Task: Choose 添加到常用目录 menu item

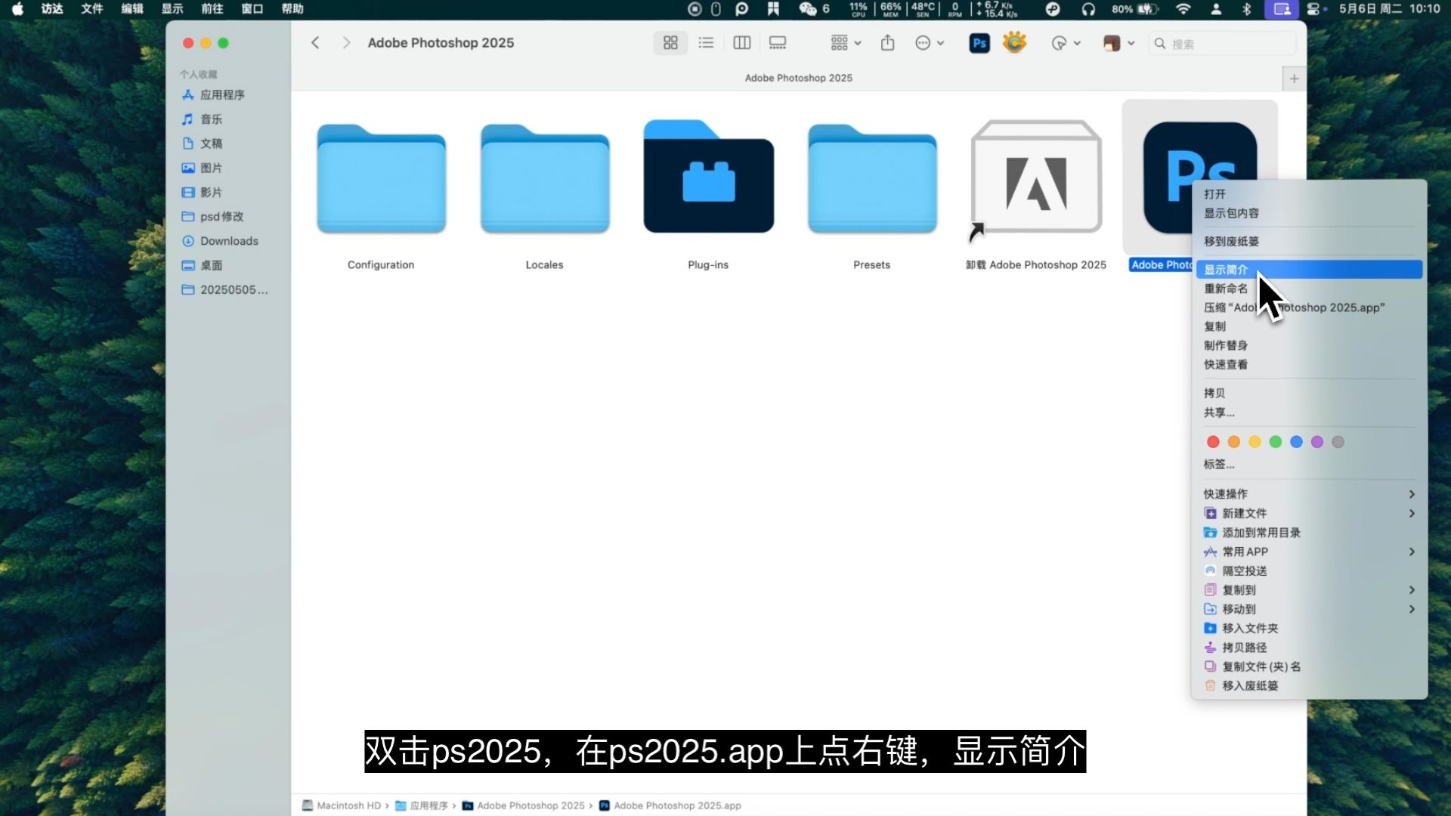Action: pos(1309,533)
